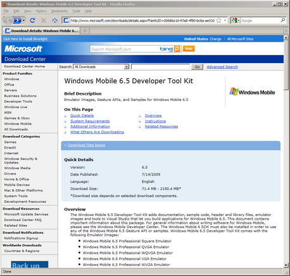Open the list all tabs dropdown
290x276 pixels.
[x=286, y=31]
